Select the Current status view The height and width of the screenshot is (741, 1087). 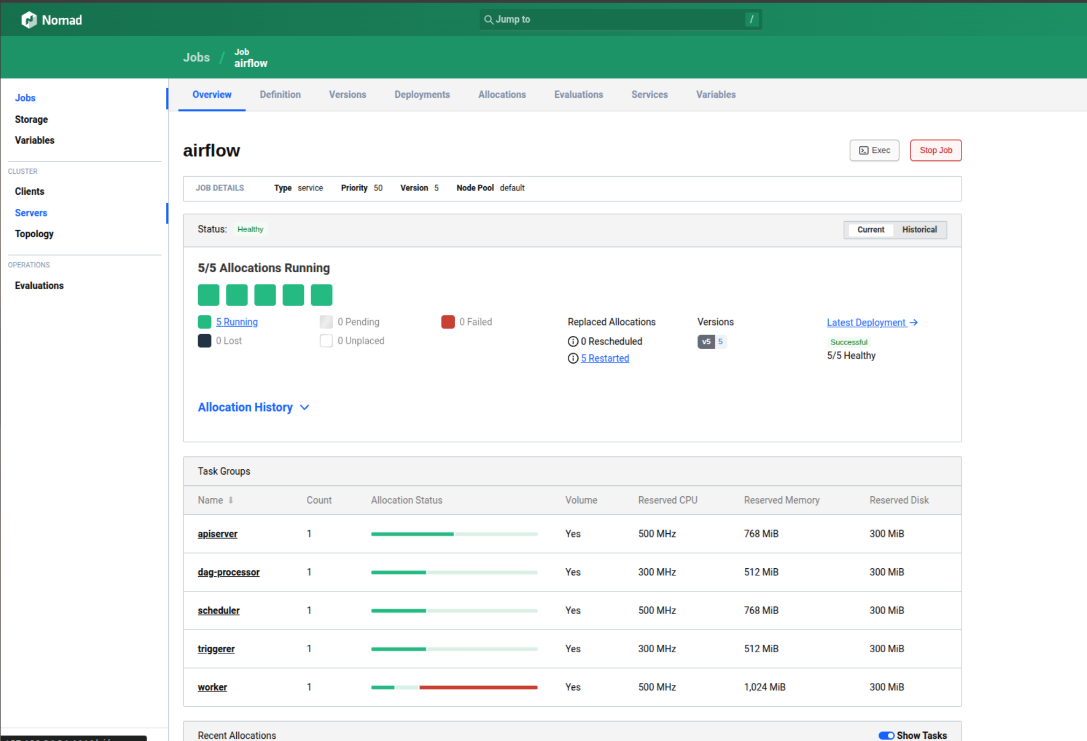[x=870, y=230]
